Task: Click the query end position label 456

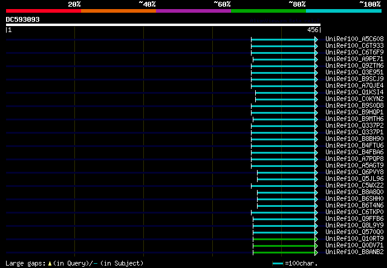Action: click(x=313, y=30)
